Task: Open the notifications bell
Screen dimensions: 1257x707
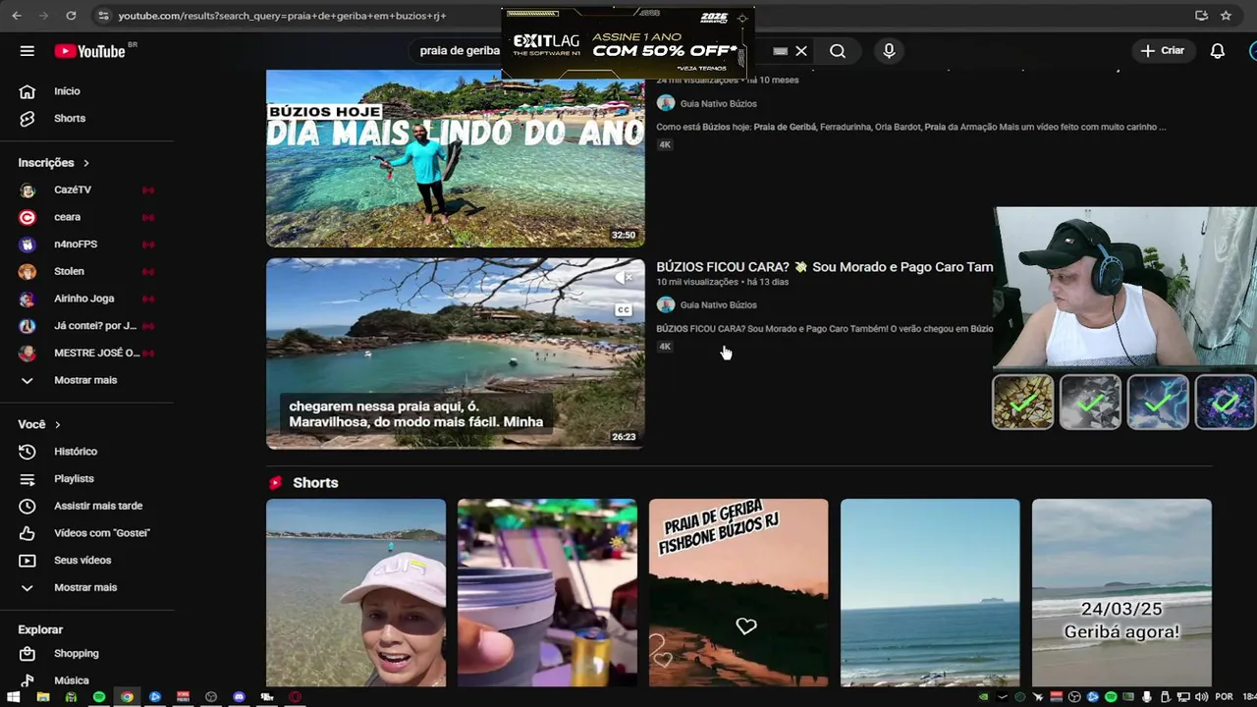Action: [x=1218, y=51]
